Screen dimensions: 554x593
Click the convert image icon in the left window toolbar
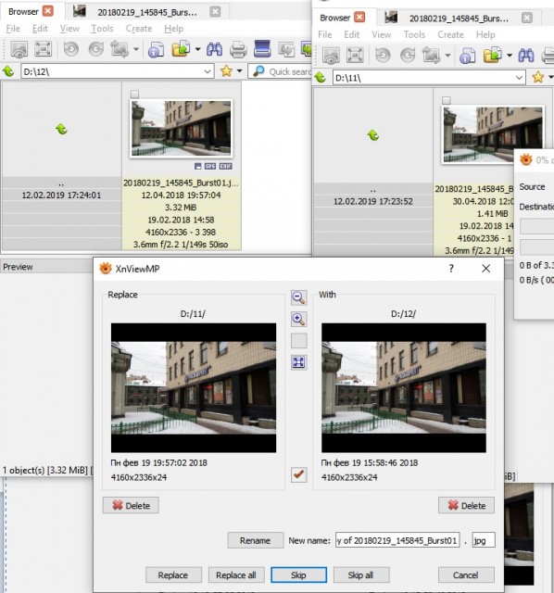pyautogui.click(x=120, y=49)
